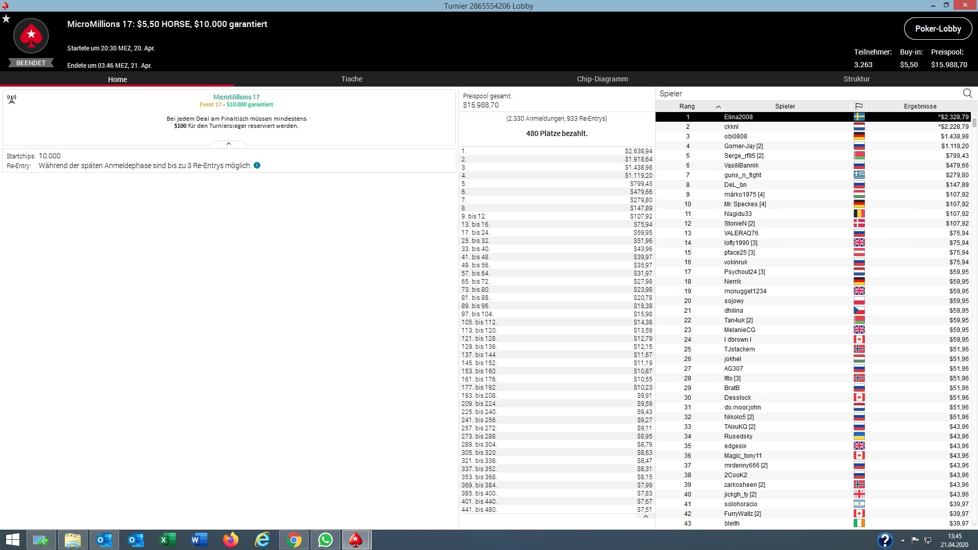Click the Re-Entry info icon
Viewport: 978px width, 550px height.
click(257, 166)
